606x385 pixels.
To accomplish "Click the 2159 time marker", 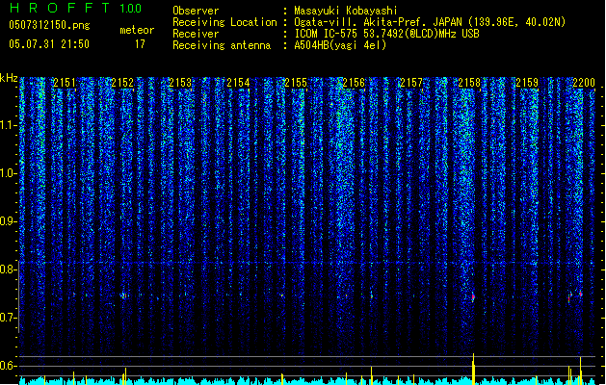I will 527,83.
